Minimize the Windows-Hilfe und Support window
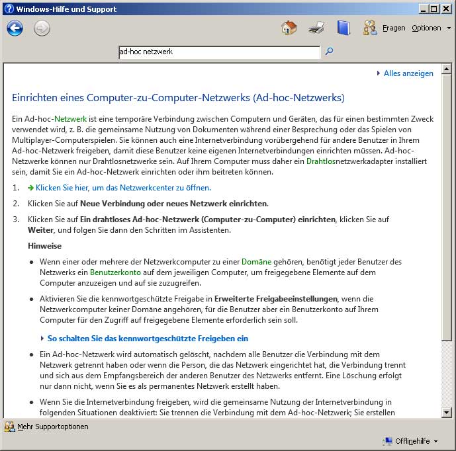Image resolution: width=456 pixels, height=451 pixels. click(x=424, y=9)
